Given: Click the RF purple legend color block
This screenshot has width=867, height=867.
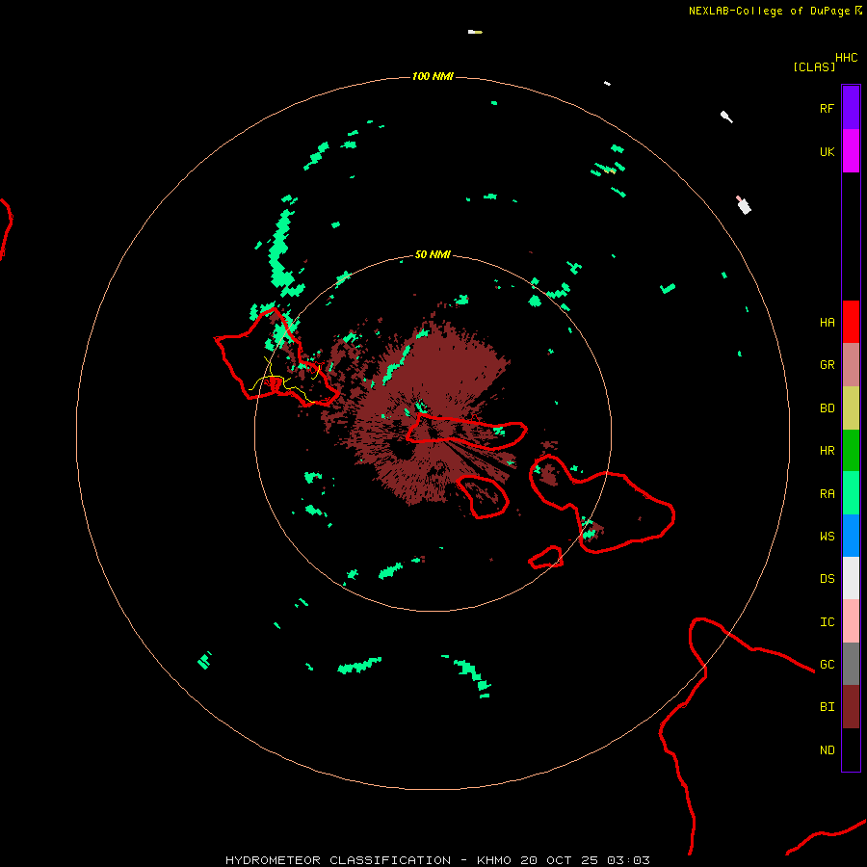Looking at the screenshot, I should pyautogui.click(x=851, y=108).
